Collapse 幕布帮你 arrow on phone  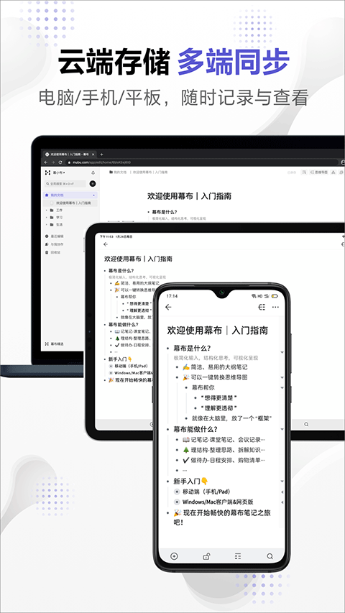pyautogui.click(x=282, y=388)
